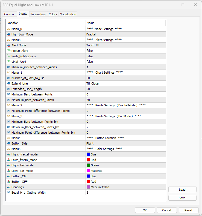This screenshot has height=216, width=202.
Task: Select the Extended_Line_Length value field
Action: pyautogui.click(x=125, y=89)
